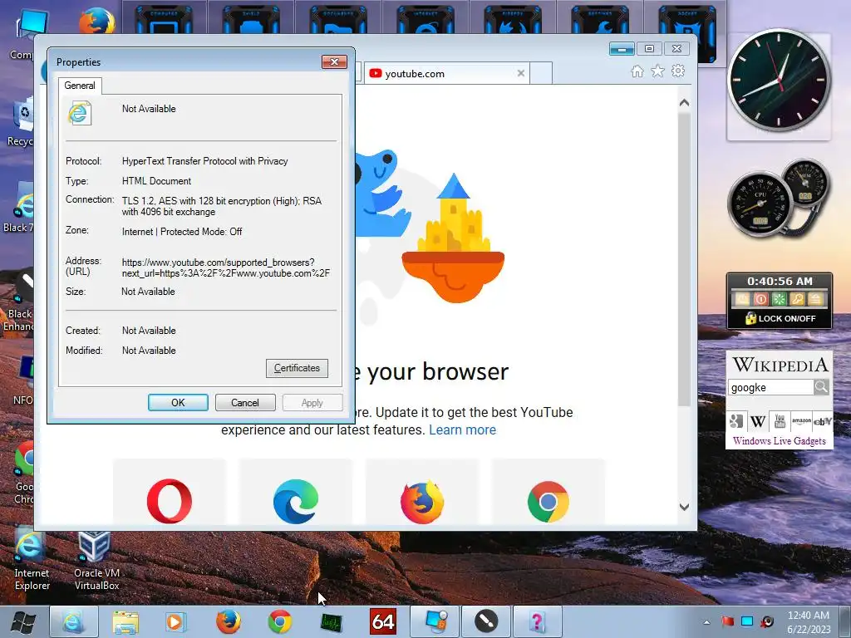Click the analog clock gadget

(779, 80)
